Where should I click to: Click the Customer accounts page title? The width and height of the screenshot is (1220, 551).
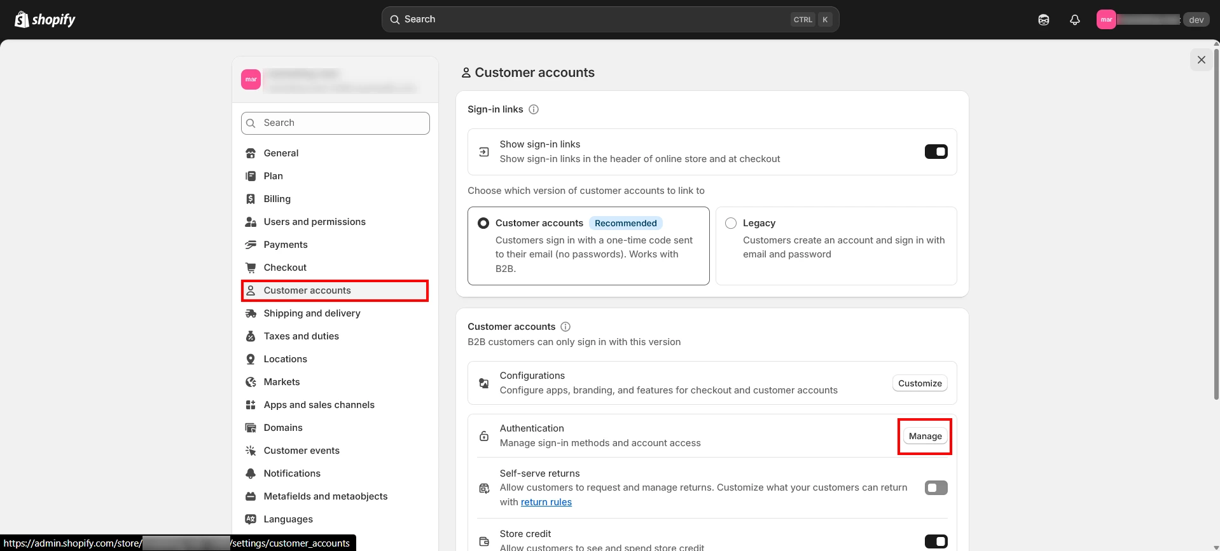(x=534, y=72)
